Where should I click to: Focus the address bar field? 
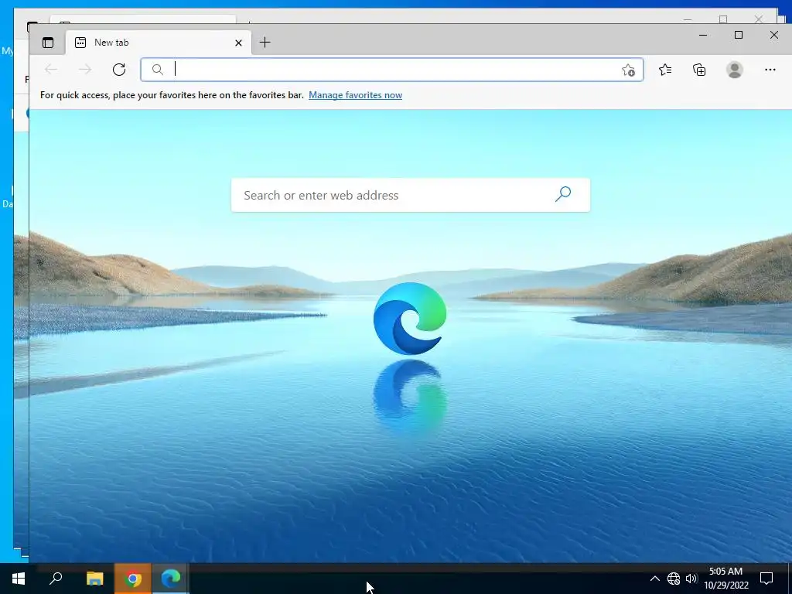point(392,70)
